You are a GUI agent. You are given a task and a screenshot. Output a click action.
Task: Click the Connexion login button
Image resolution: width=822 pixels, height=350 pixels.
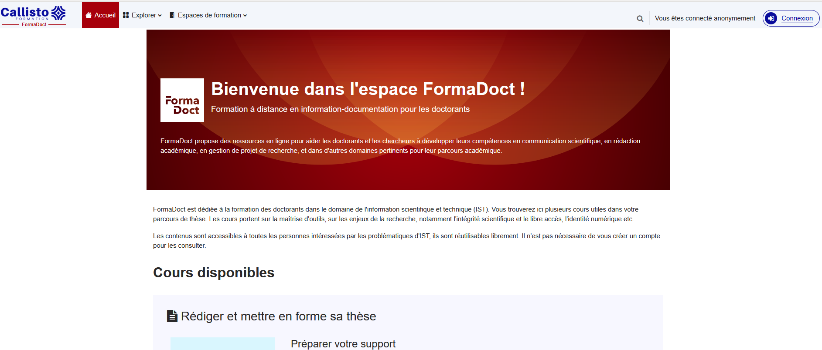[791, 18]
